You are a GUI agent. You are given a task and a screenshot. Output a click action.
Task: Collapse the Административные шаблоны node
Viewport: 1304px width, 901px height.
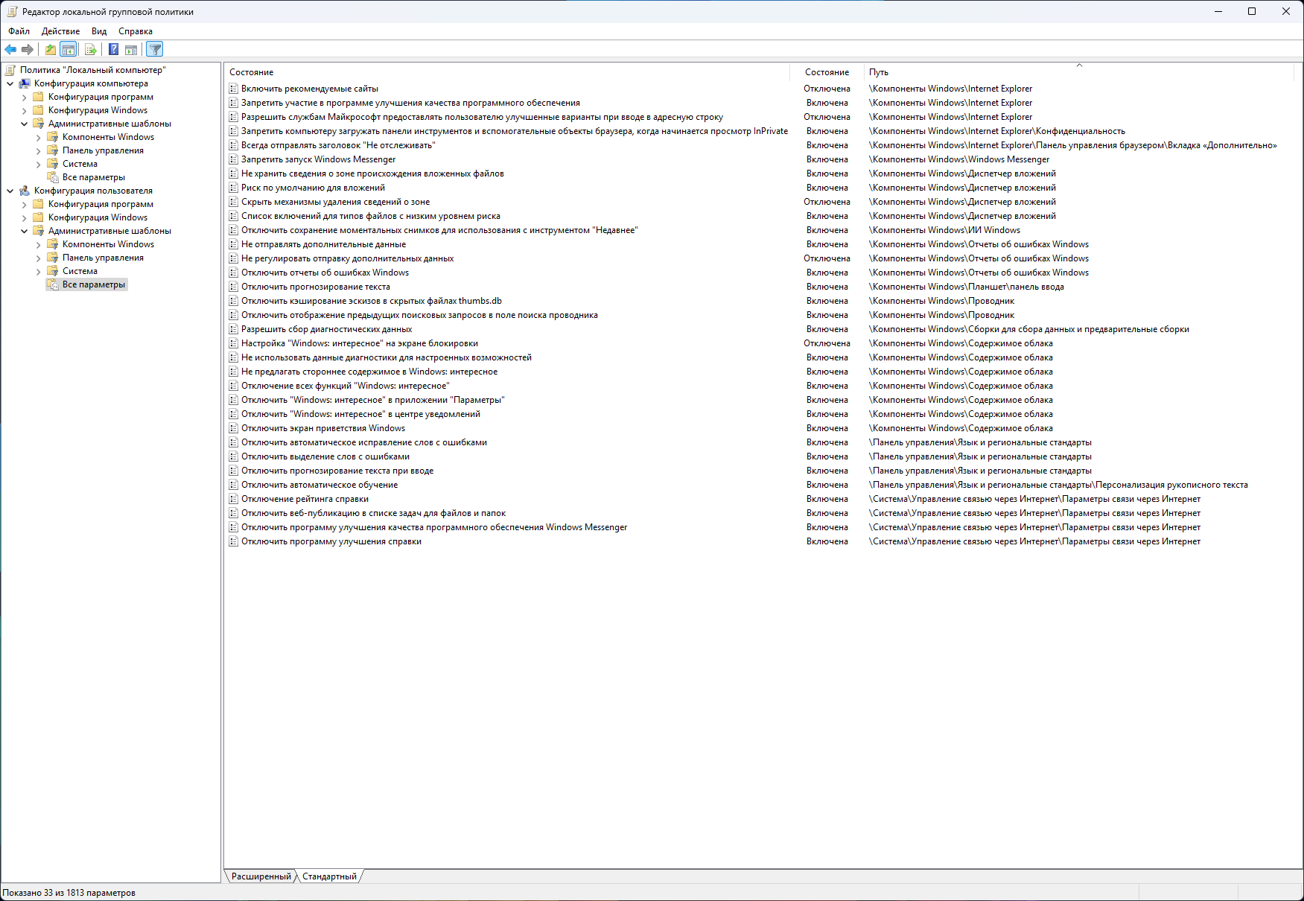pos(25,123)
